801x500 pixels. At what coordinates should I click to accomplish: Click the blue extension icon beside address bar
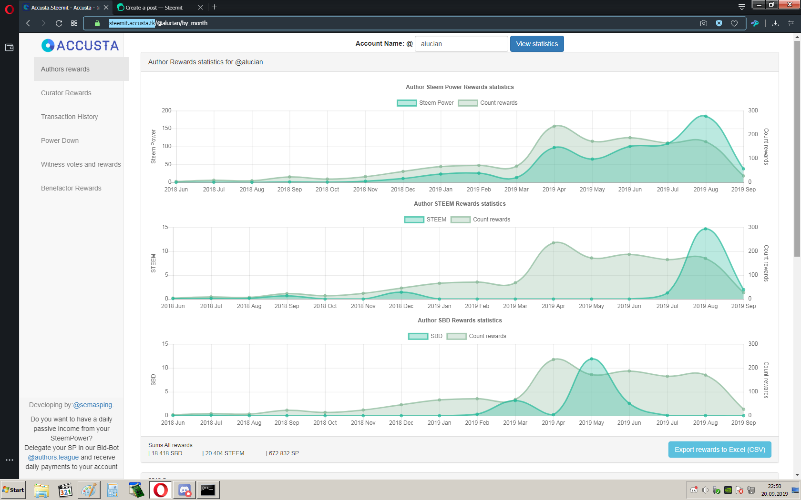tap(755, 23)
